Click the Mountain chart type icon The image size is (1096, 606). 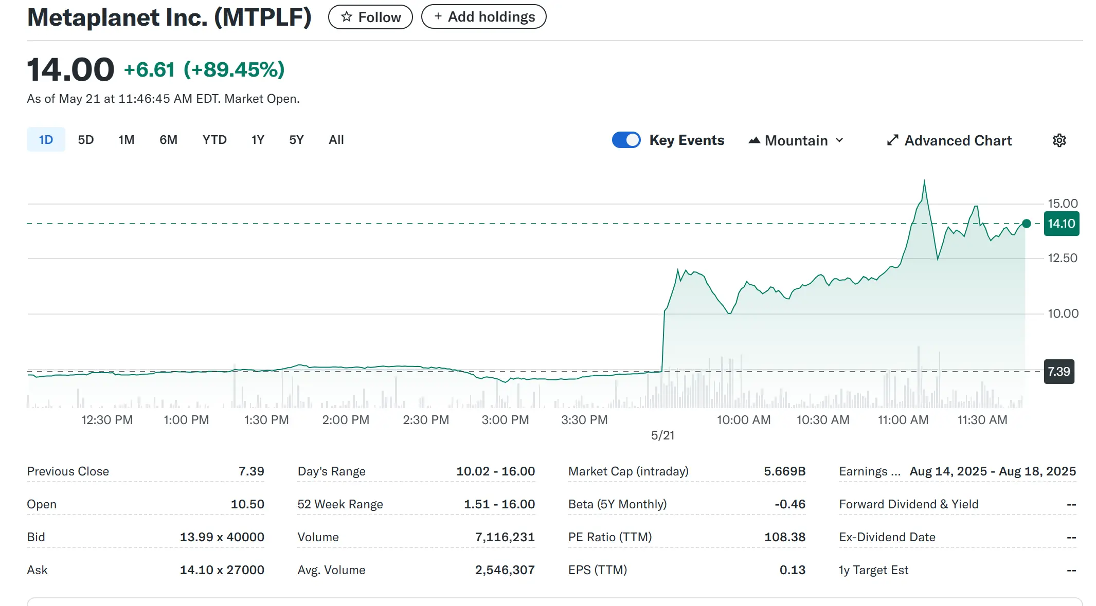coord(754,140)
